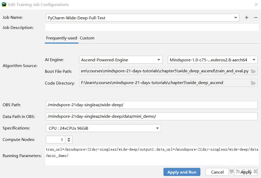Click the OBS Path input field
This screenshot has width=261, height=178.
tap(151, 105)
